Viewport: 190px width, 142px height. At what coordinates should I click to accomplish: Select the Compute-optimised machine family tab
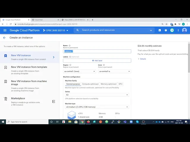click(x=90, y=84)
